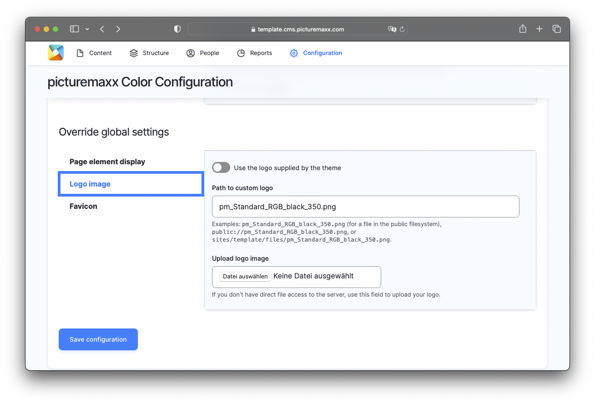
Task: Click the picturemaxx colorful logo icon
Action: 55,53
